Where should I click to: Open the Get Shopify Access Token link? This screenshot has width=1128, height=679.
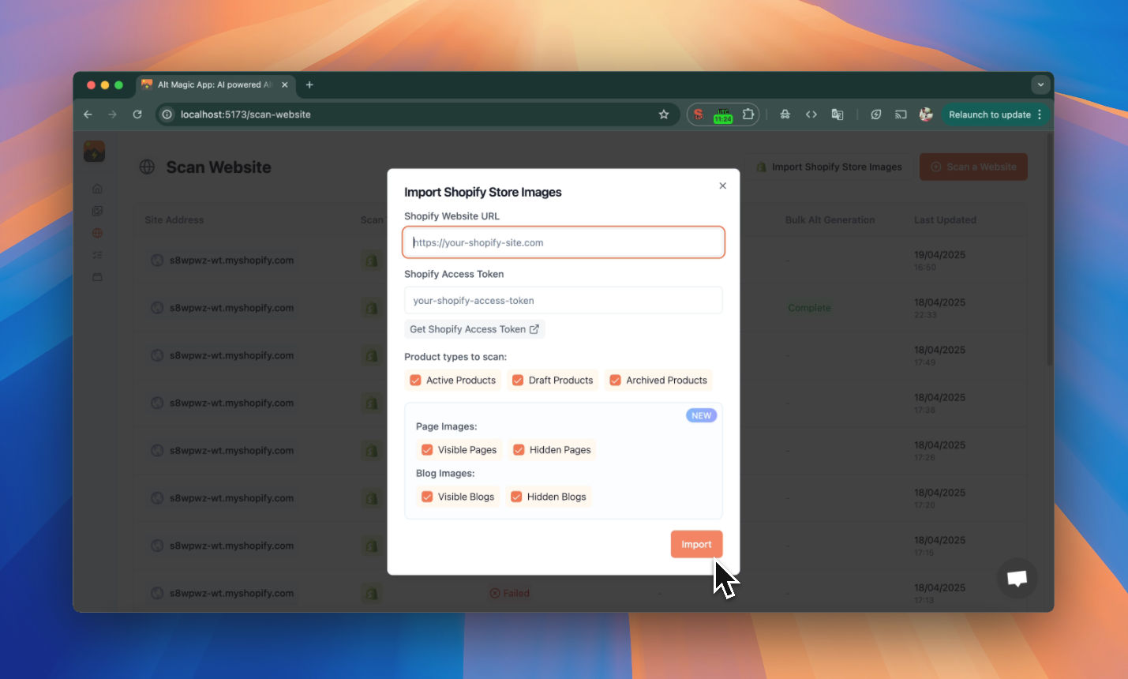(474, 329)
